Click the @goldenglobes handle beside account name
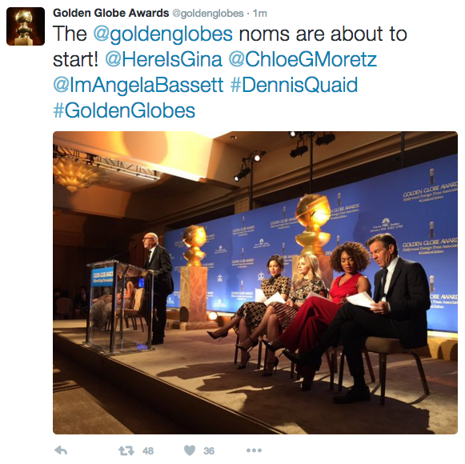 pos(208,14)
